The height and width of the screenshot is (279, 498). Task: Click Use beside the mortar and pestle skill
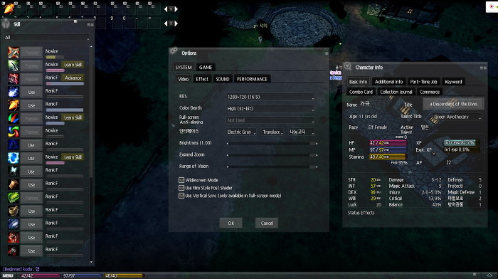31,211
